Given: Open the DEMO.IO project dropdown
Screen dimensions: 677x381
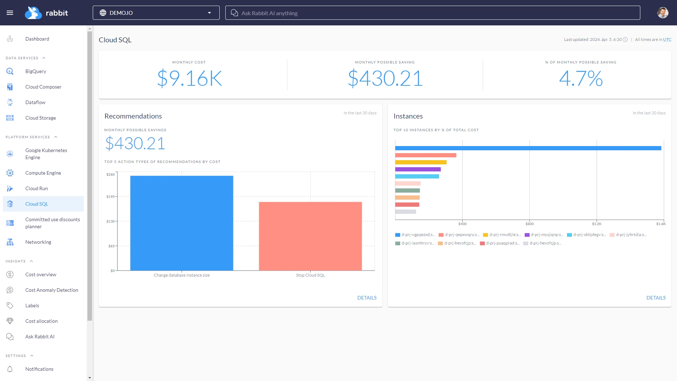Looking at the screenshot, I should 156,12.
